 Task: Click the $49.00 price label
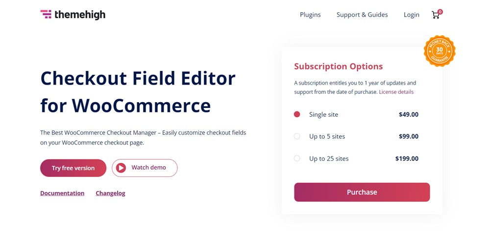point(409,114)
